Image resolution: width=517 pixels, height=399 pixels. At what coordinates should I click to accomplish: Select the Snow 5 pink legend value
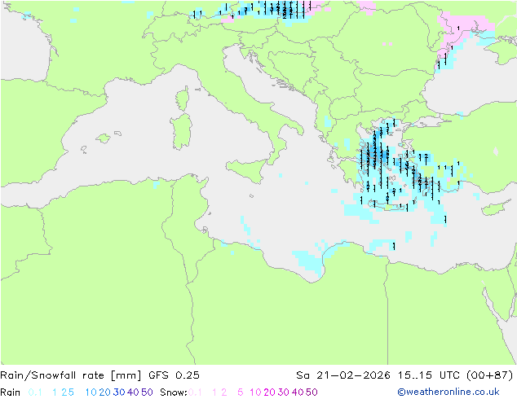click(x=241, y=392)
